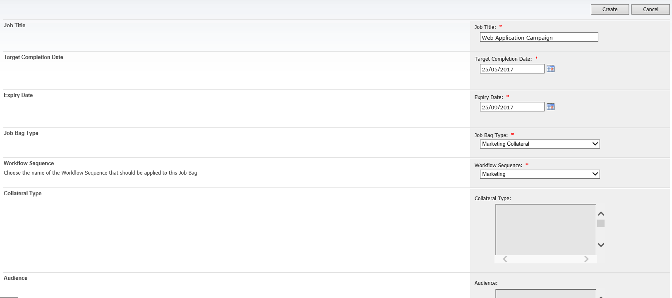Click the 'Job Bag Type' left heading
672x298 pixels.
tap(21, 133)
